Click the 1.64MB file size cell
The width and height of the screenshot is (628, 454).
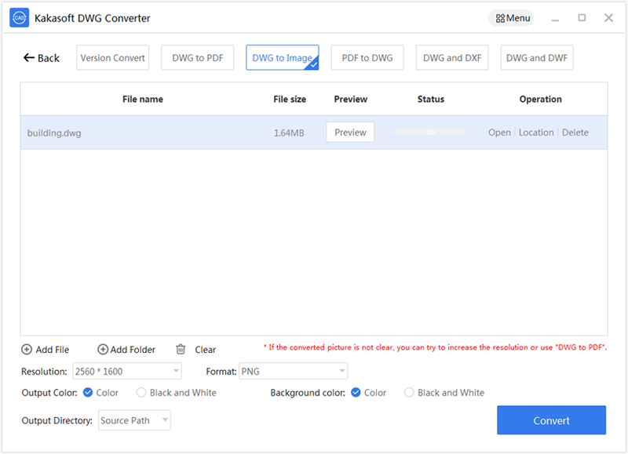click(x=289, y=133)
